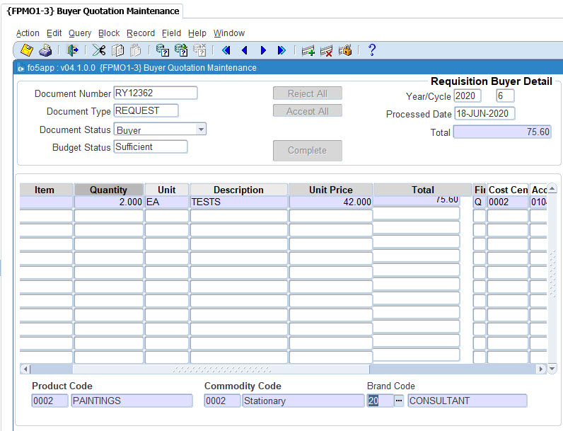
Task: Open help with the question mark icon
Action: point(371,50)
